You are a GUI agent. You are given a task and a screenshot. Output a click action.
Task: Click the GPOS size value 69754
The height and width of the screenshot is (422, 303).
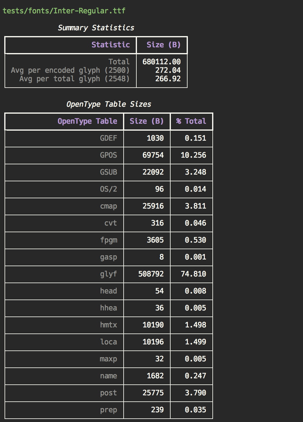coord(153,155)
